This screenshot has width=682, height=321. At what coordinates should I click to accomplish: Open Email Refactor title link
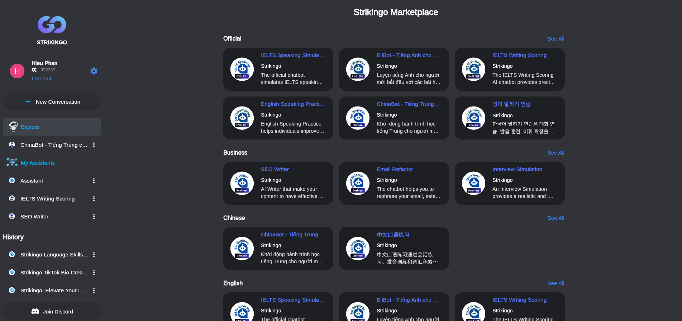pyautogui.click(x=395, y=169)
